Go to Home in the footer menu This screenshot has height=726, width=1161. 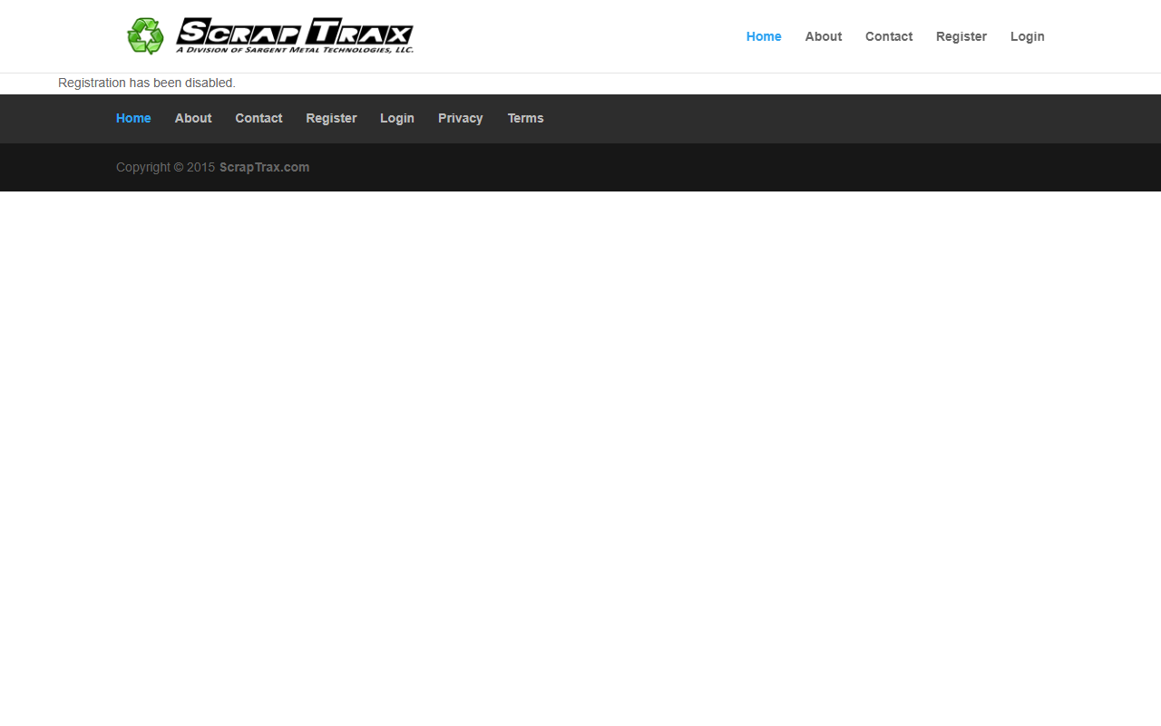coord(133,118)
